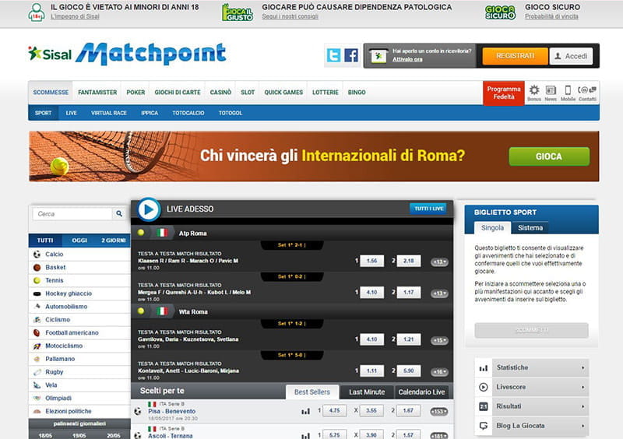Image resolution: width=623 pixels, height=439 pixels.
Task: Open the Best Sellers tab
Action: [312, 392]
